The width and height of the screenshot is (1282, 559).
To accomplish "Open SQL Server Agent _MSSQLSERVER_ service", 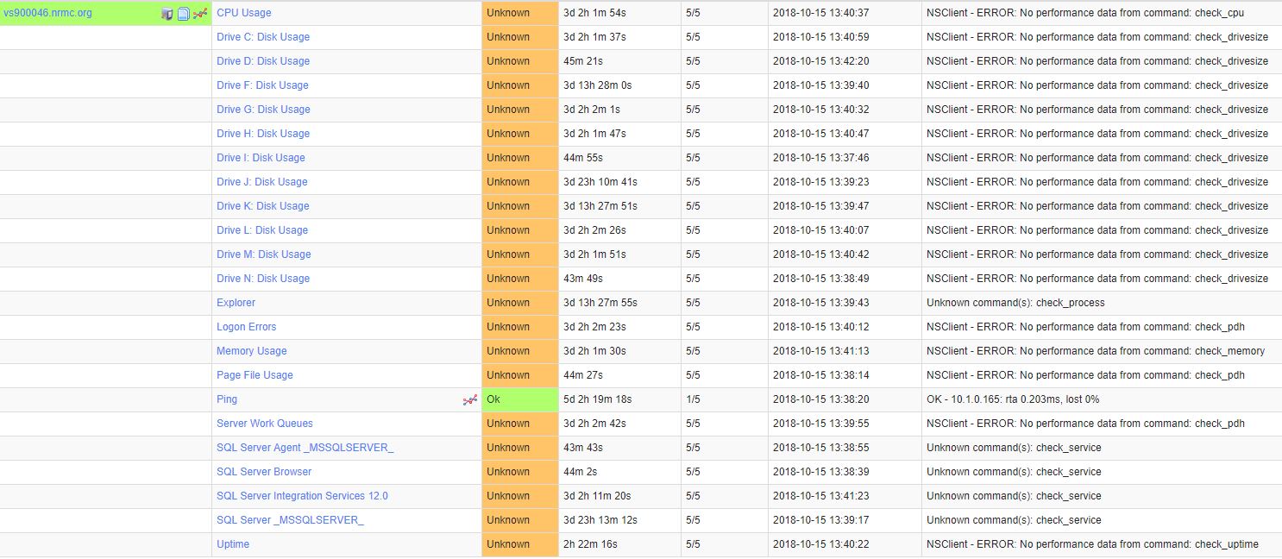I will [305, 448].
